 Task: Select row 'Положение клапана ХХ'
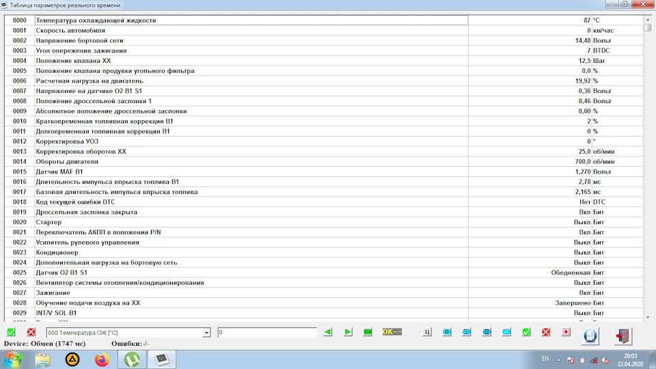point(324,61)
